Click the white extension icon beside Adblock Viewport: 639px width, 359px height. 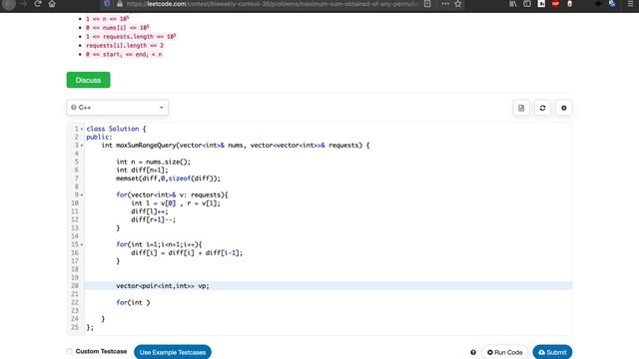tap(541, 4)
